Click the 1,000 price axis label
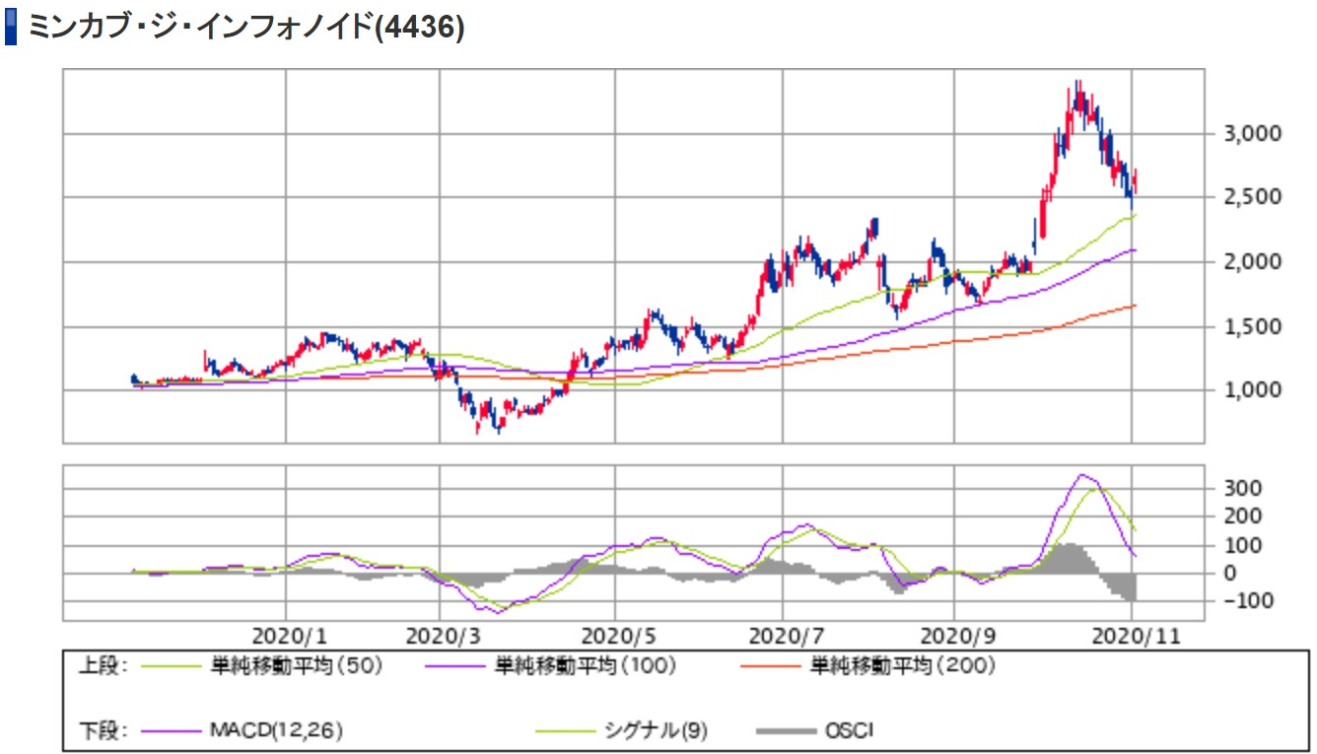This screenshot has height=754, width=1317. pyautogui.click(x=1255, y=390)
